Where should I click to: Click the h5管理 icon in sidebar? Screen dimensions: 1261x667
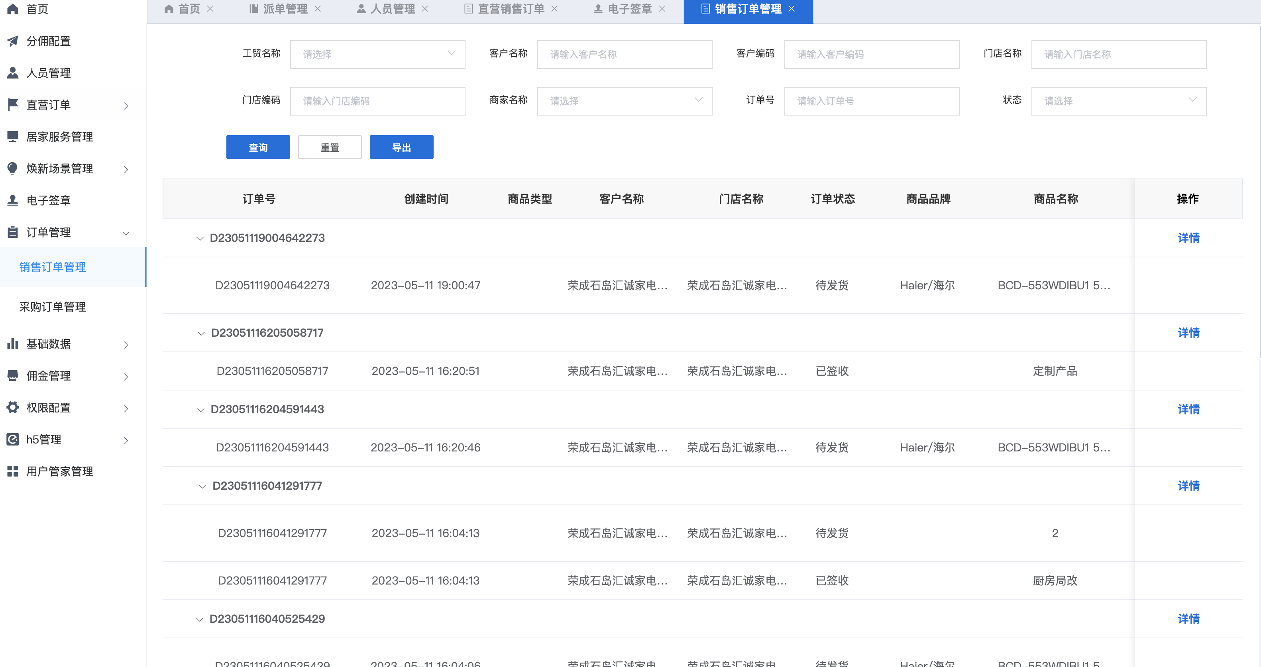click(13, 439)
